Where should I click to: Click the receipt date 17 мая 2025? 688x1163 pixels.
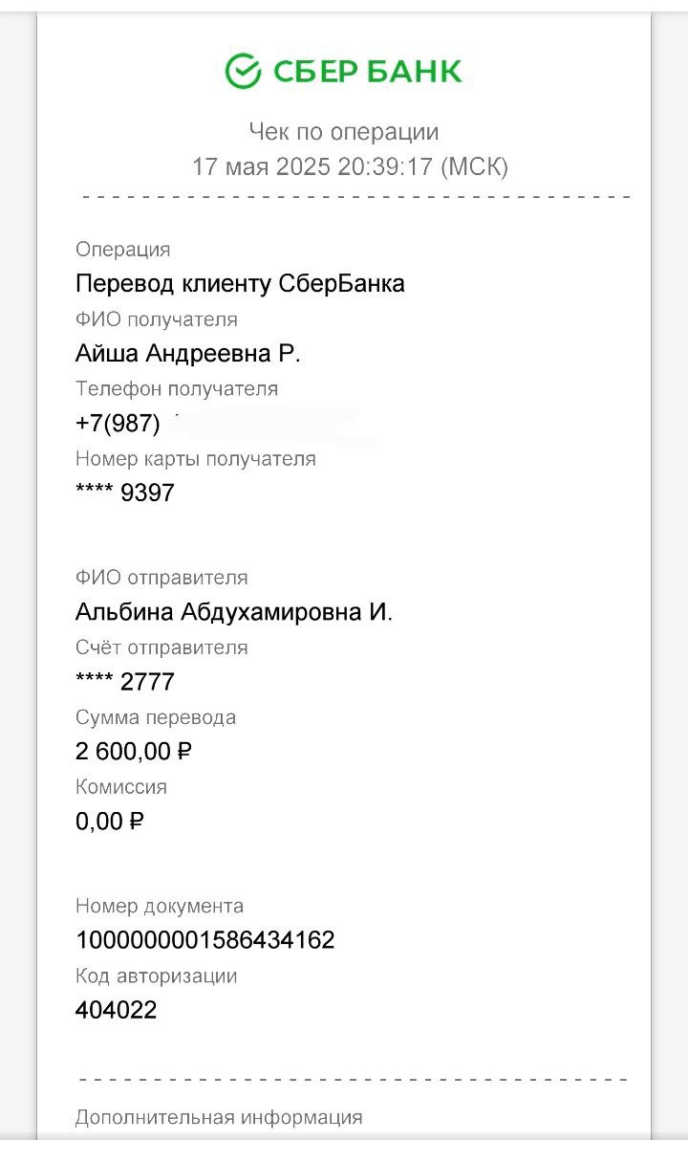(x=261, y=167)
